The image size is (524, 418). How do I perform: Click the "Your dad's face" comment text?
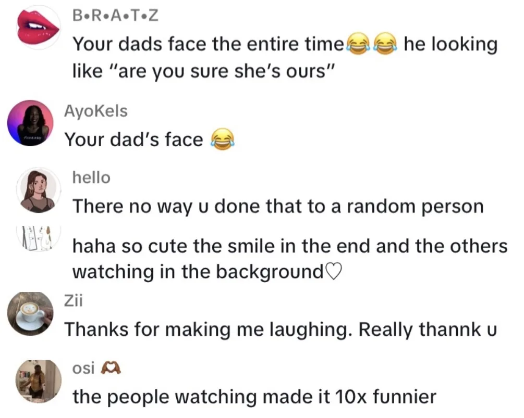coord(133,140)
